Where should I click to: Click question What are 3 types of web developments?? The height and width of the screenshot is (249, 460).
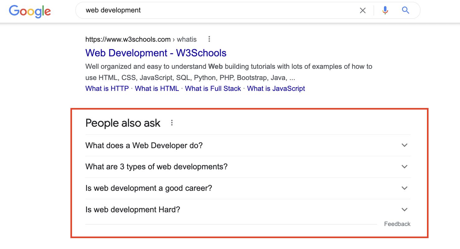(x=156, y=167)
